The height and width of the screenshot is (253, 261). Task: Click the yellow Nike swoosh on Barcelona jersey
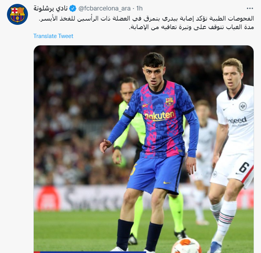tap(146, 105)
